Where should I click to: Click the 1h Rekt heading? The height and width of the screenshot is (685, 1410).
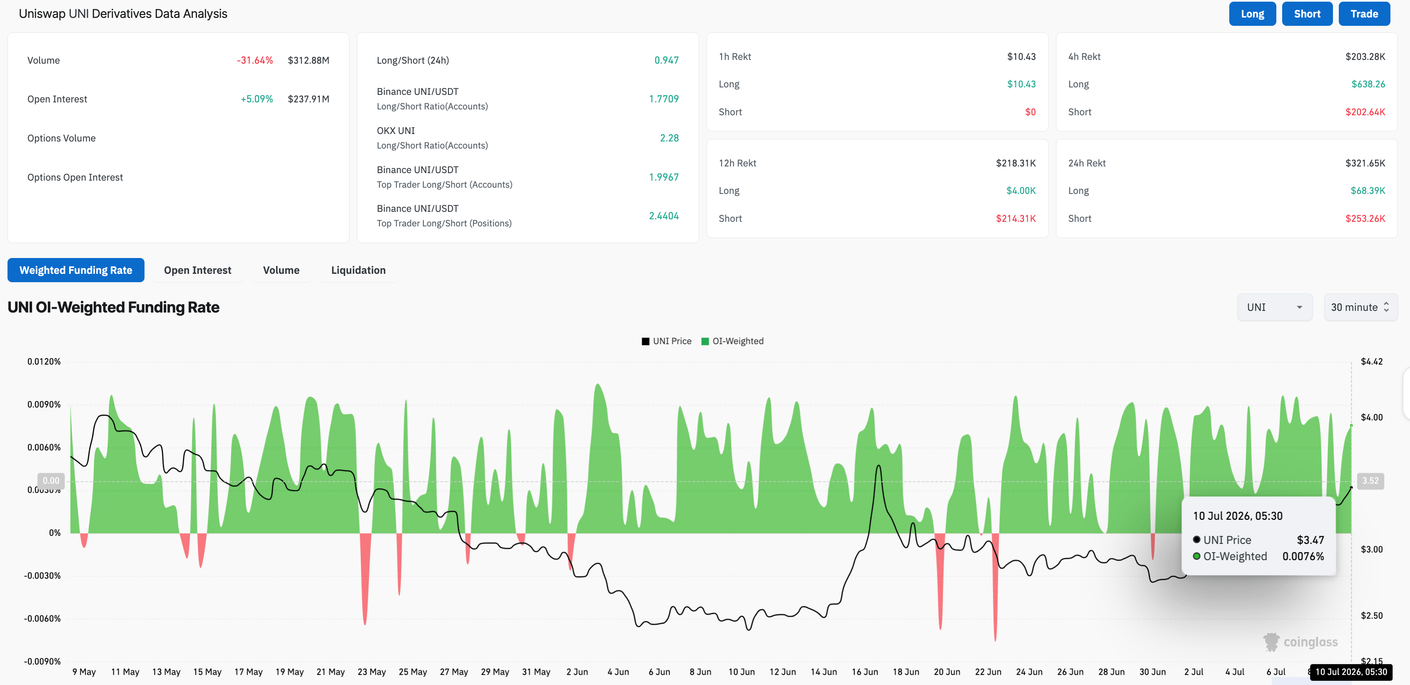click(735, 56)
